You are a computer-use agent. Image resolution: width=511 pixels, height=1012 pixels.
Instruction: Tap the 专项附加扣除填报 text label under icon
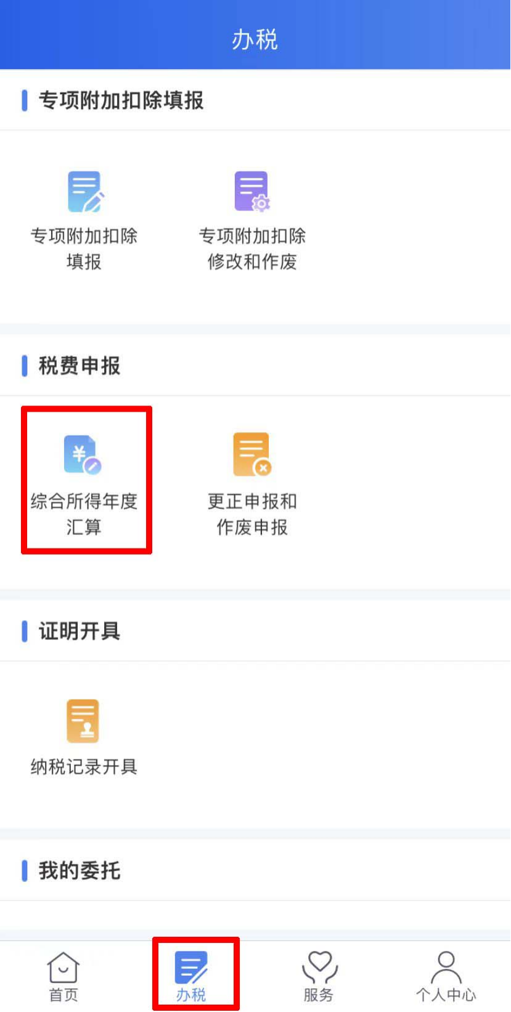[84, 248]
